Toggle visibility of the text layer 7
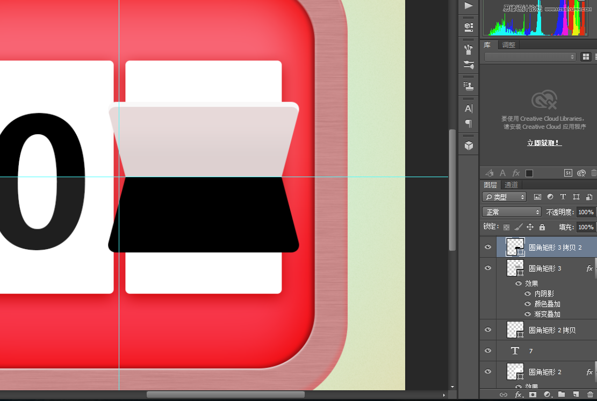 point(488,351)
